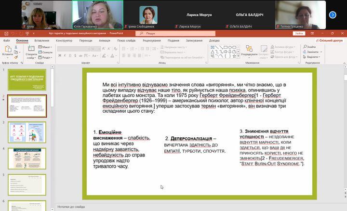The width and height of the screenshot is (347, 211).
Task: Toggle italic (К) formatting
Action: [x=65, y=55]
